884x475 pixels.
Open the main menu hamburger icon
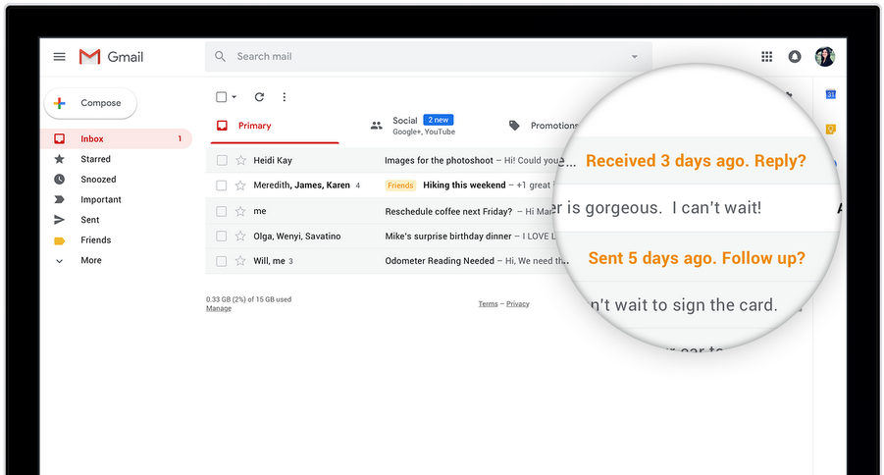(59, 56)
